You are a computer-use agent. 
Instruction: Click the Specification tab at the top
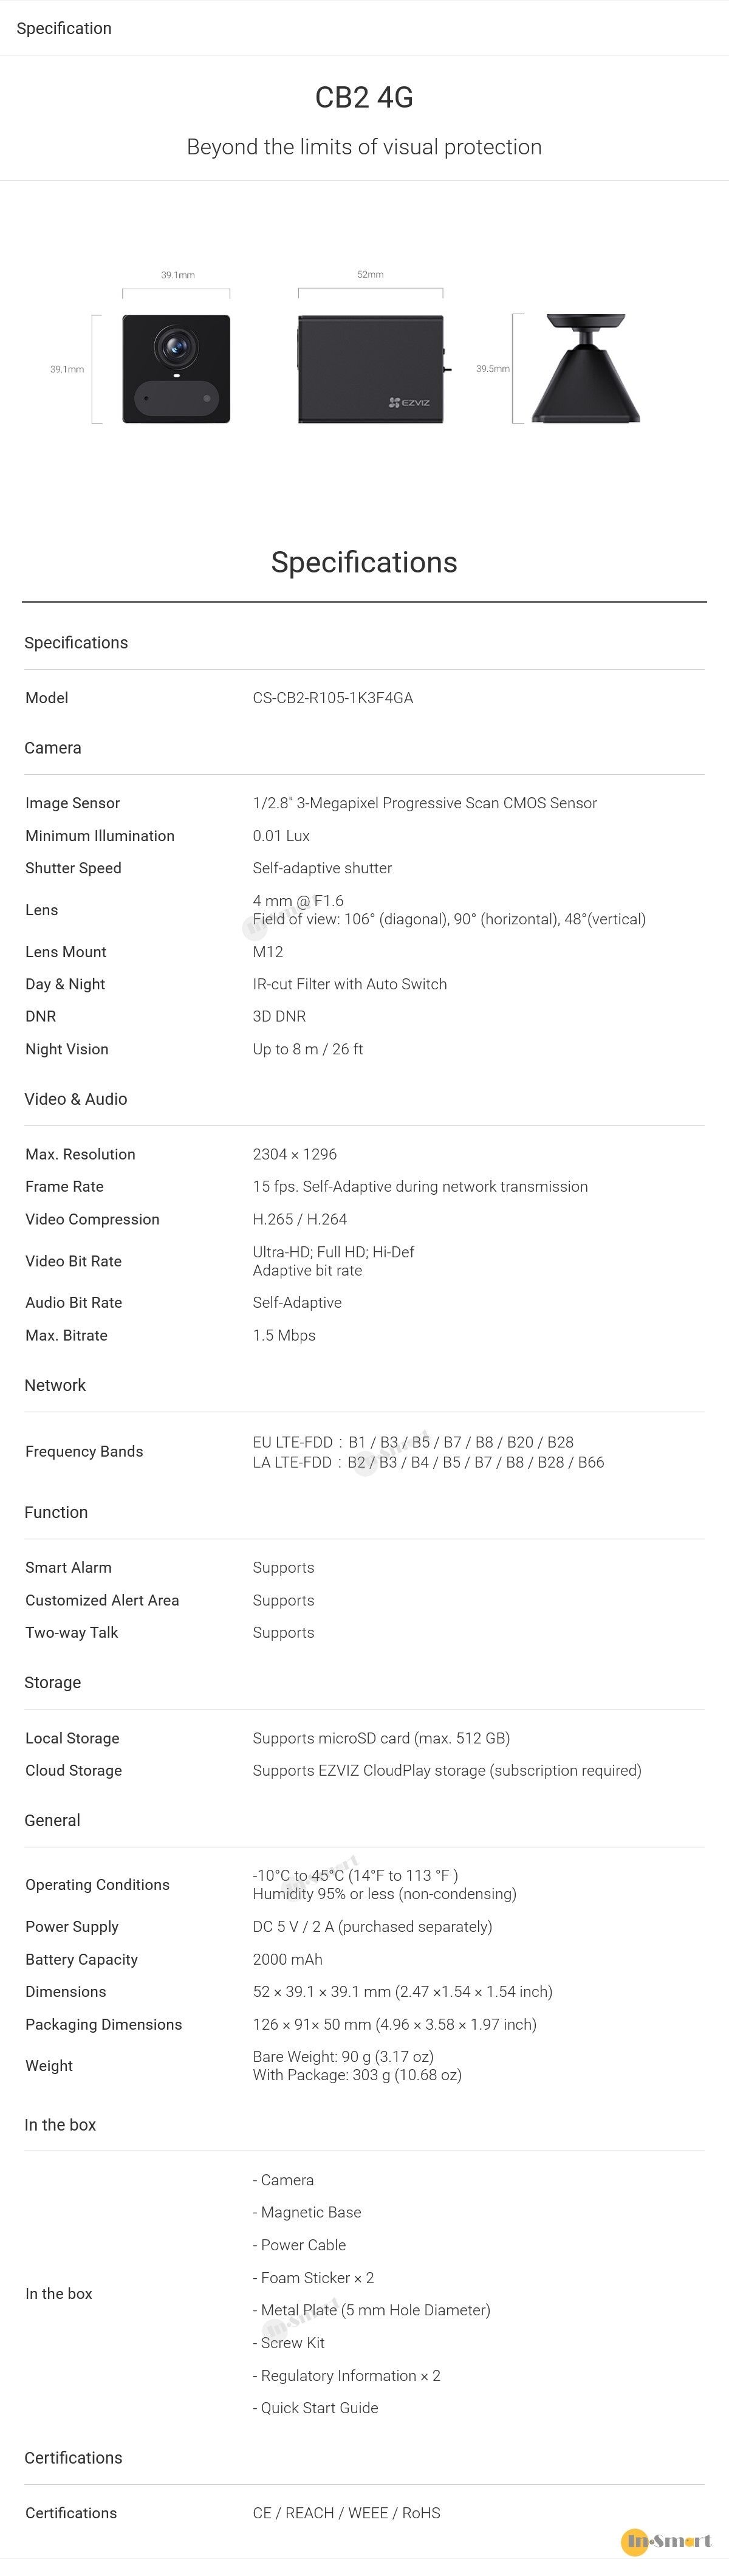(x=64, y=28)
